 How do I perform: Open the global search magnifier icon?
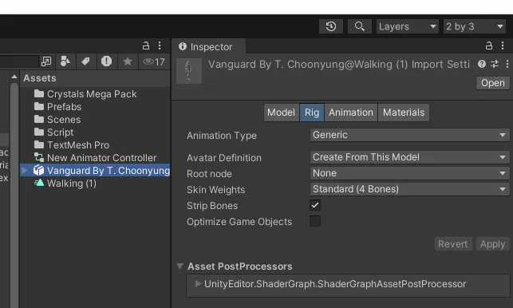[359, 26]
